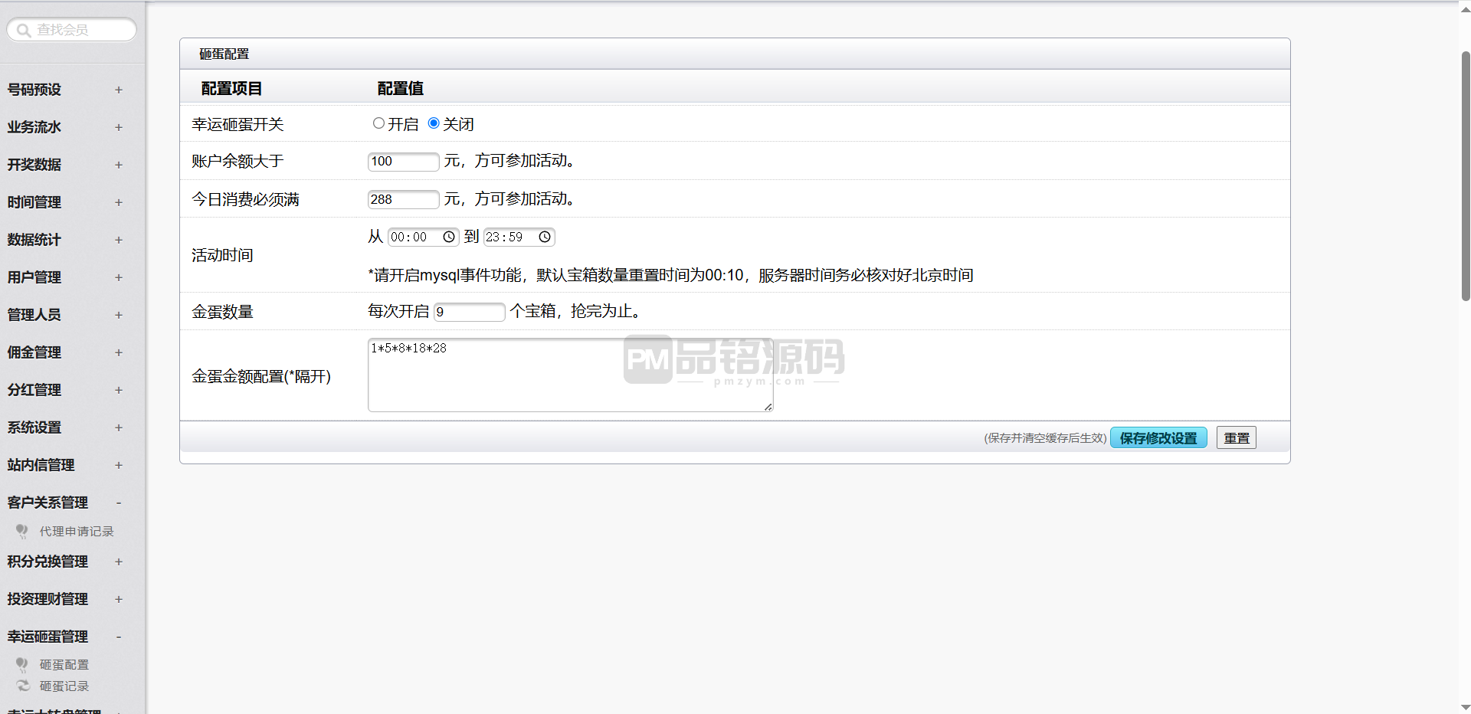
Task: Expand the 开奖数据 menu section
Action: coord(119,165)
